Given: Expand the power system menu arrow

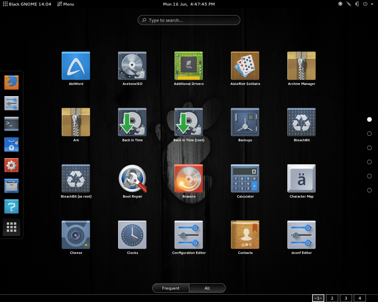Looking at the screenshot, I should click(x=372, y=4).
